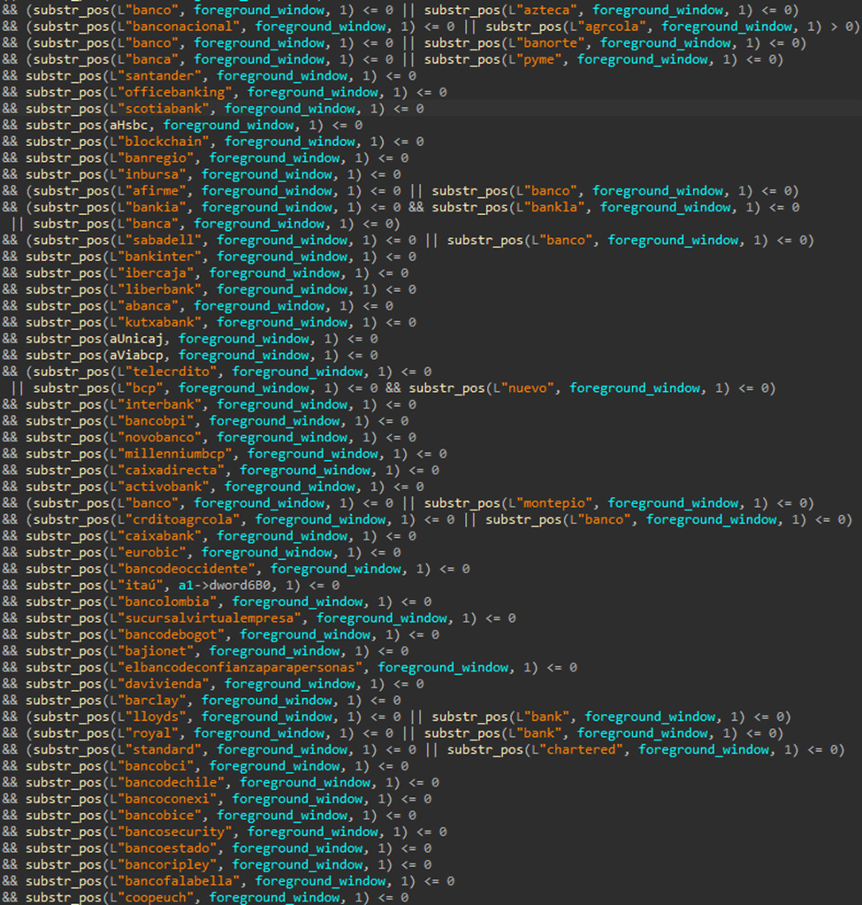
Task: Select the "bcp" string literal
Action: (144, 388)
